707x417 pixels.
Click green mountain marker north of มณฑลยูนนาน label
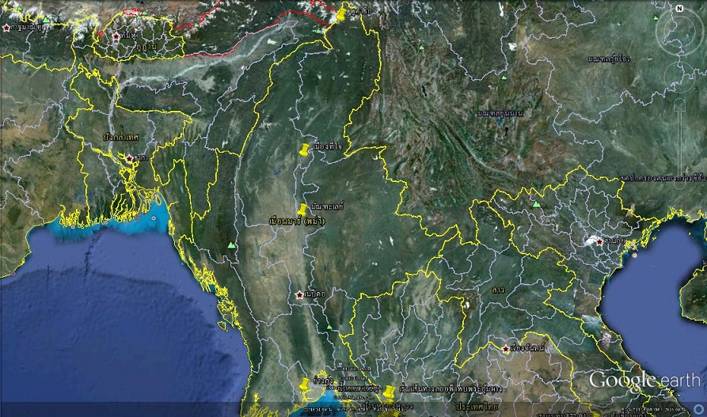(x=504, y=78)
